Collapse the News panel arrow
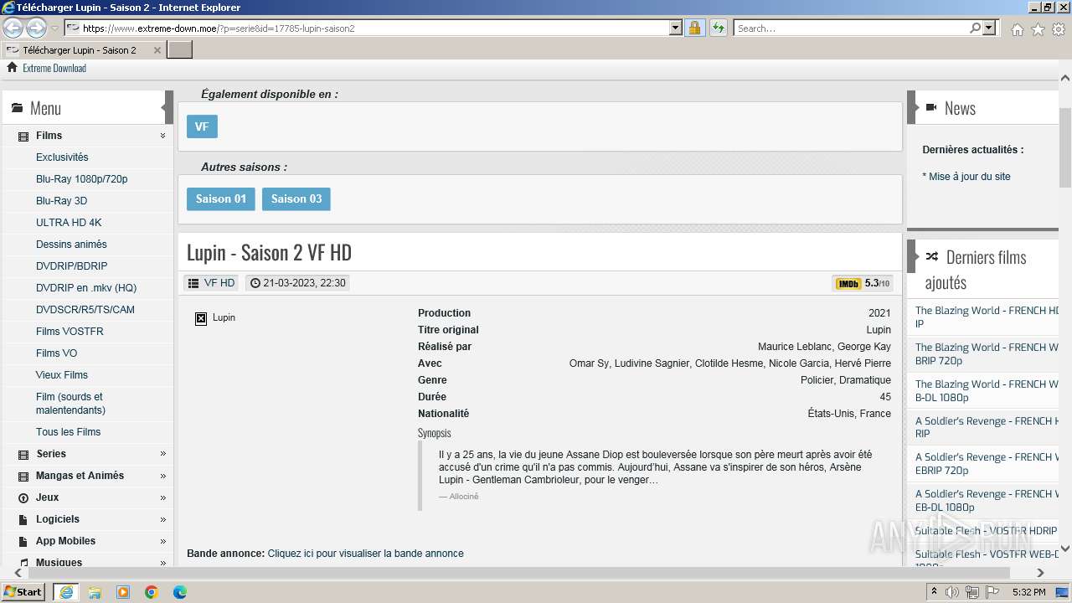The width and height of the screenshot is (1072, 603). pyautogui.click(x=912, y=107)
